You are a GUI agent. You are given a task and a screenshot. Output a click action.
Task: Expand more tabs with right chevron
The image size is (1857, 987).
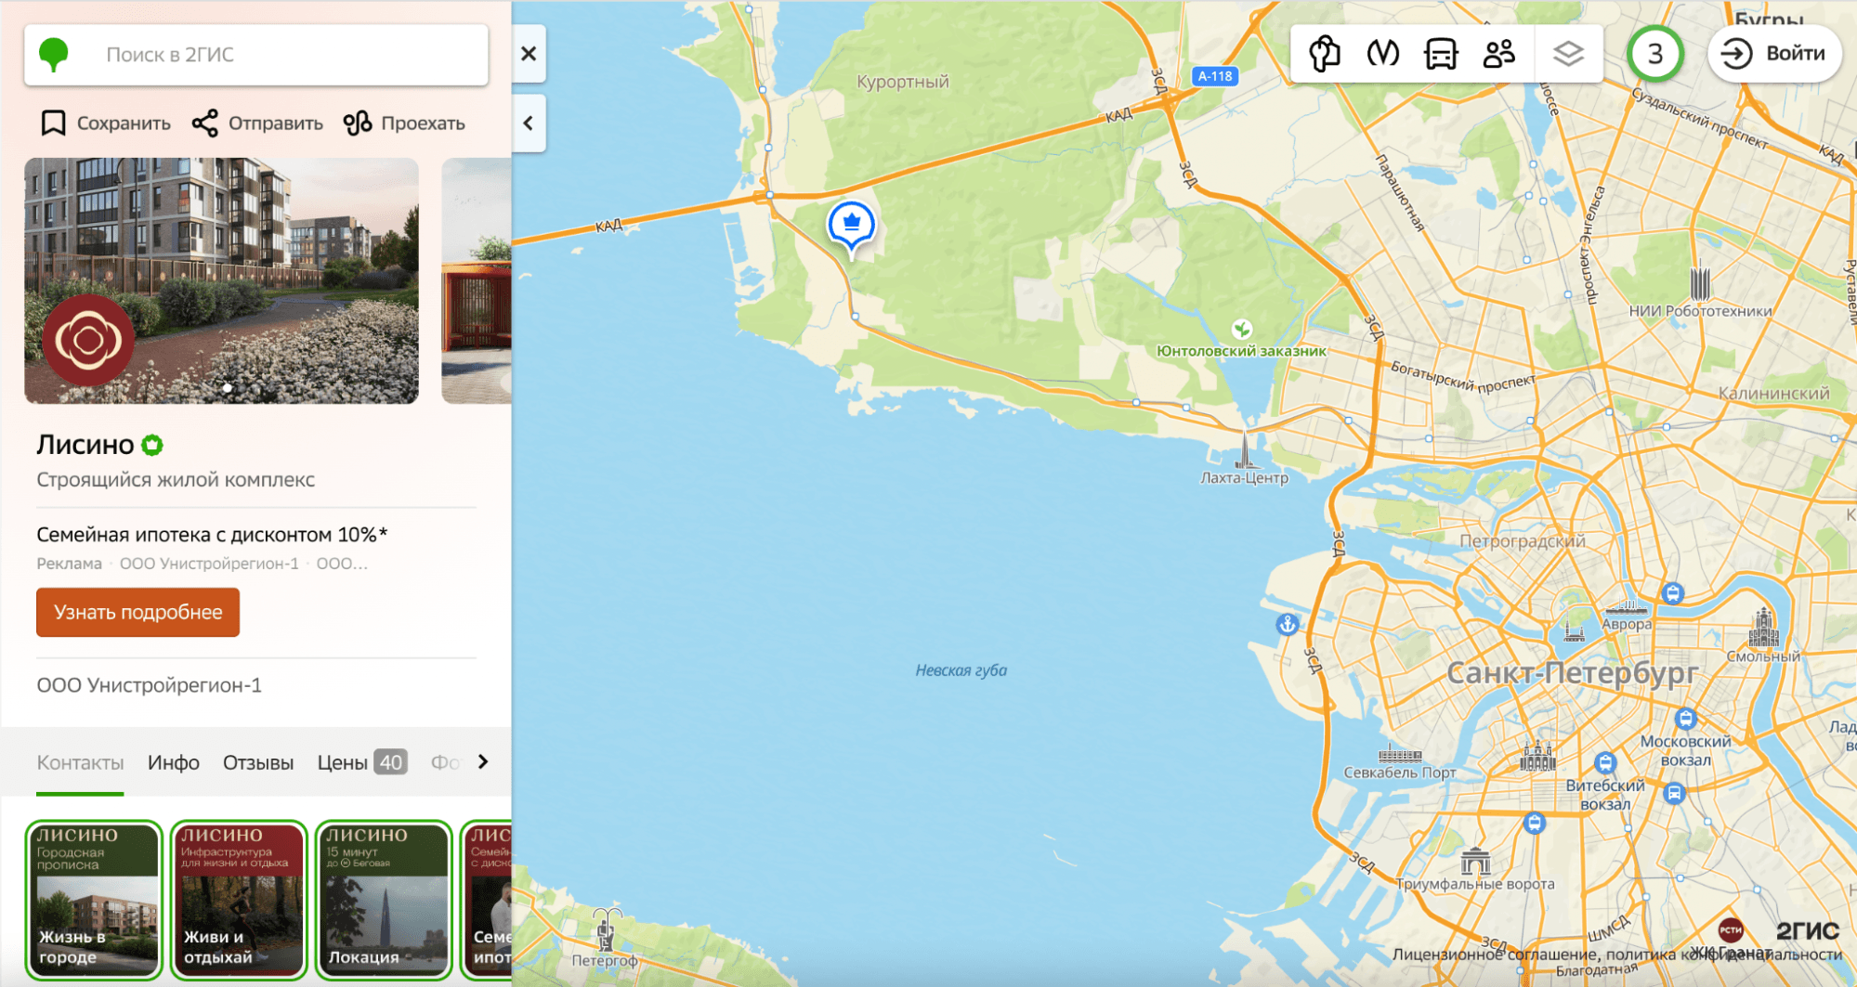[x=483, y=761]
